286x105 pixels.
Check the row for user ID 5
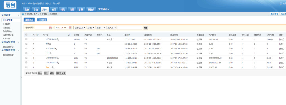click(27, 53)
